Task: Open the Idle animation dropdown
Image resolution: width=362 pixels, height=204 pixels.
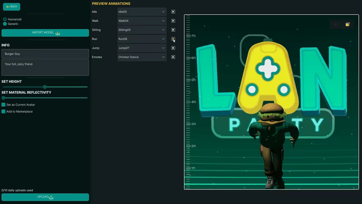Action: click(x=142, y=12)
